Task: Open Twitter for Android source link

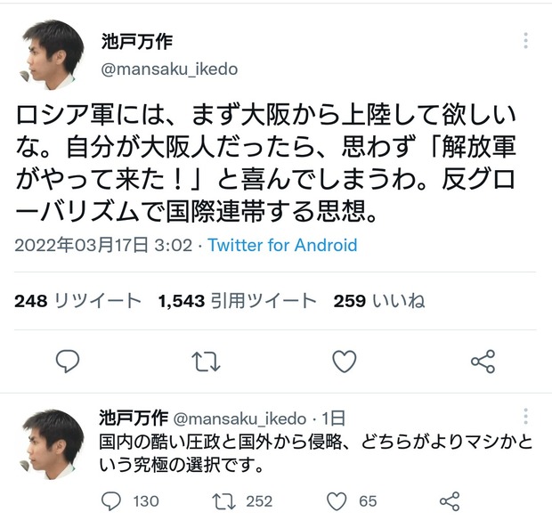Action: (x=282, y=245)
